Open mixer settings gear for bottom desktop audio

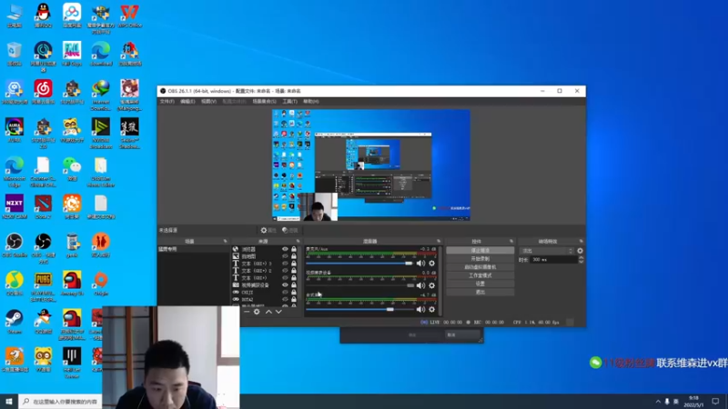coord(431,309)
